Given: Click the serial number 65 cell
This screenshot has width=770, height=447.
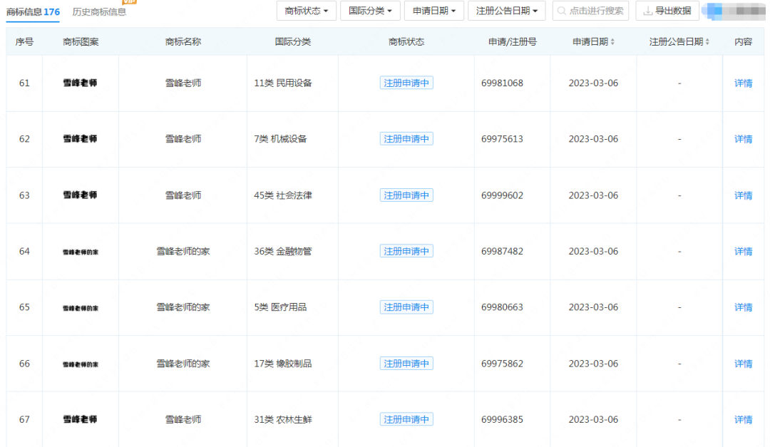Looking at the screenshot, I should (24, 307).
